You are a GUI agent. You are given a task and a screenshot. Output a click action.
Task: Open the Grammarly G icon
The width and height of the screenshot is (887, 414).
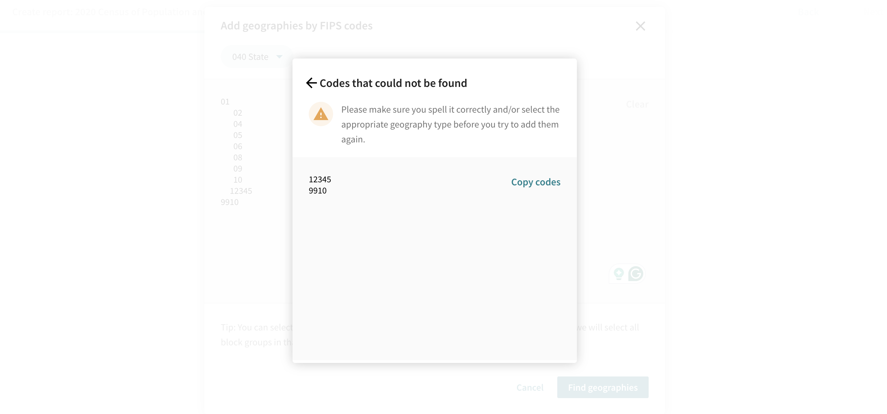635,274
